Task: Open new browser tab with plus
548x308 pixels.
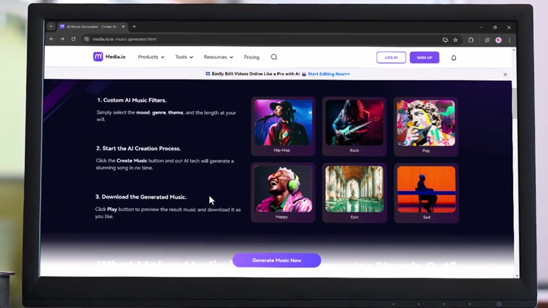Action: [134, 26]
